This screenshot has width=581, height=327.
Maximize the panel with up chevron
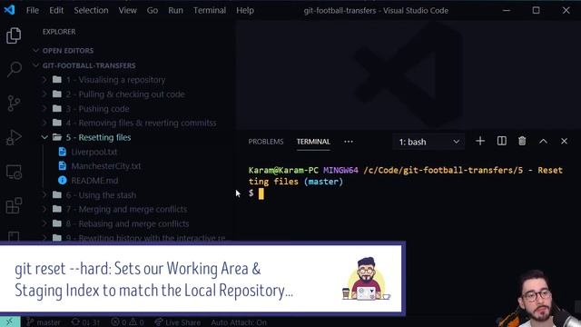click(x=543, y=142)
